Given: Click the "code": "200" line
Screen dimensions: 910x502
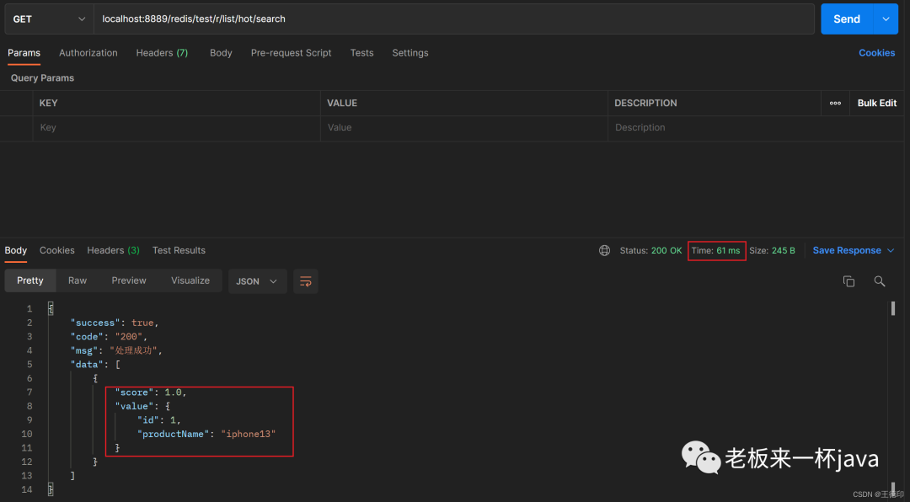Looking at the screenshot, I should pyautogui.click(x=110, y=337).
